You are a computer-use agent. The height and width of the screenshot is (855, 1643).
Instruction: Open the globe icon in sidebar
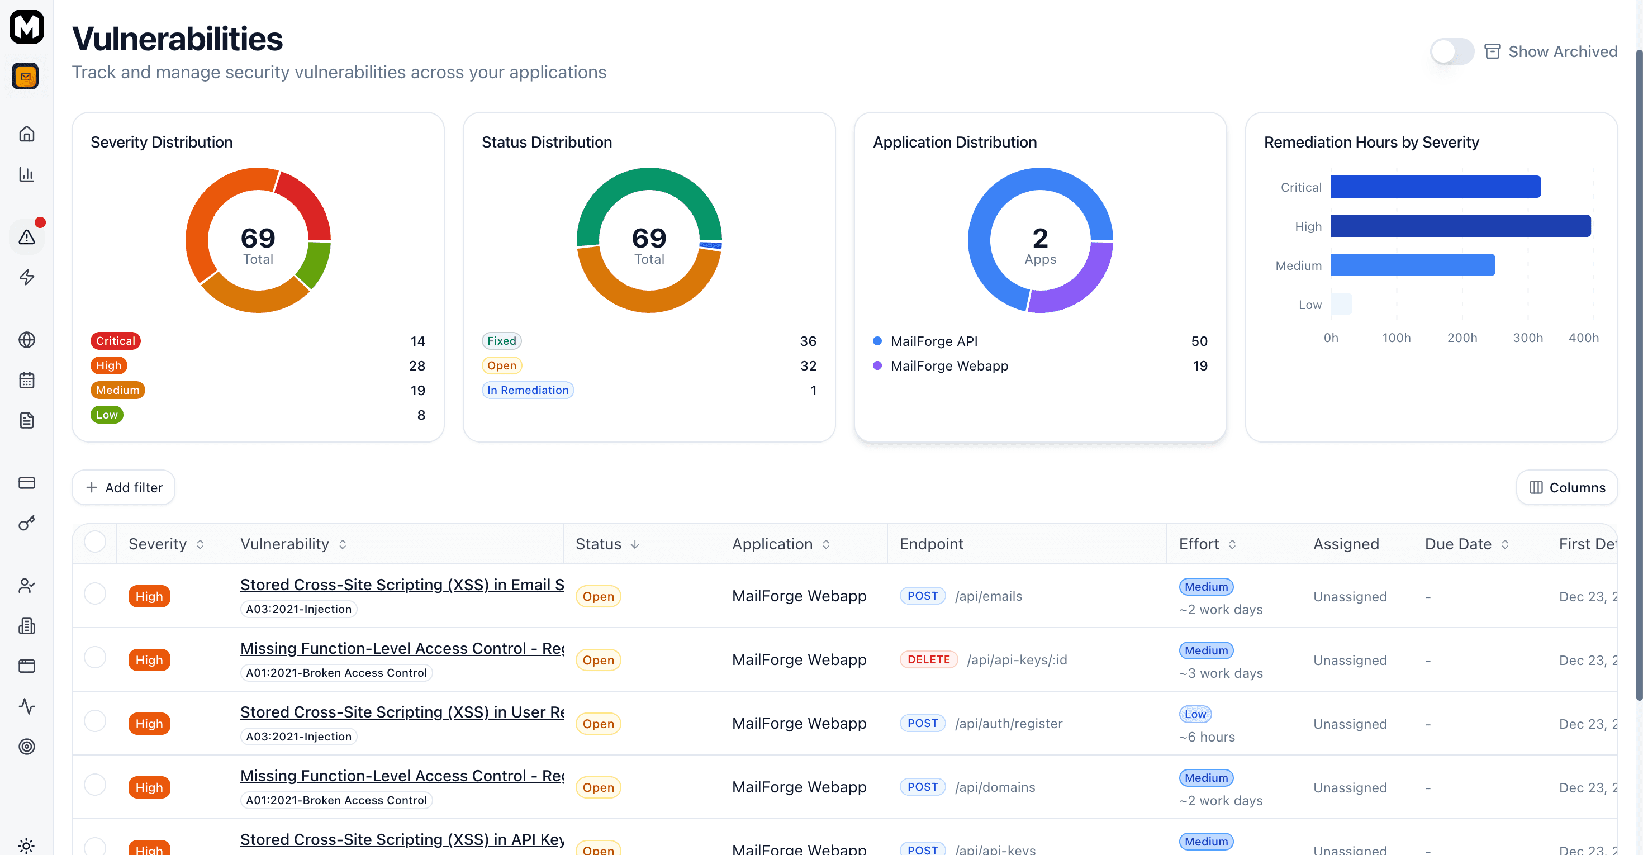pyautogui.click(x=26, y=340)
